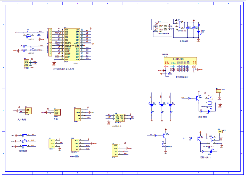Click the 'STC12单片机最小系统' title text
246x176 pixels.
[64, 69]
